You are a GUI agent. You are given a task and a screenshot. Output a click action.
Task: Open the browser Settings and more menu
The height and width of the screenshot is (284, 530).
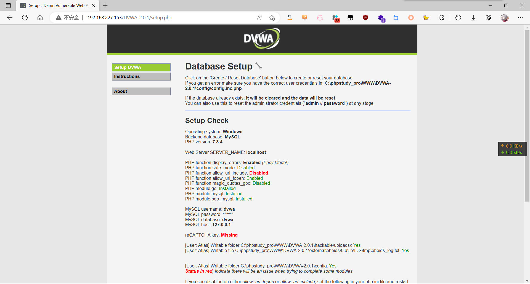[520, 18]
